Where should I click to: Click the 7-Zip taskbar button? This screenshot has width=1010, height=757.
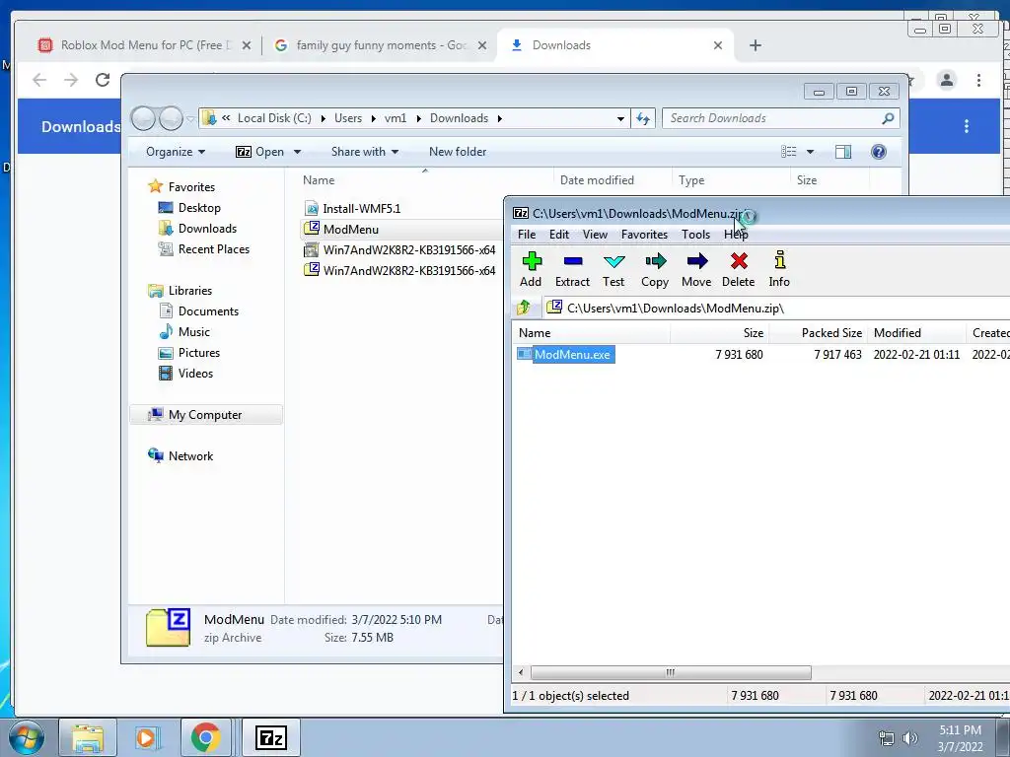click(x=270, y=737)
